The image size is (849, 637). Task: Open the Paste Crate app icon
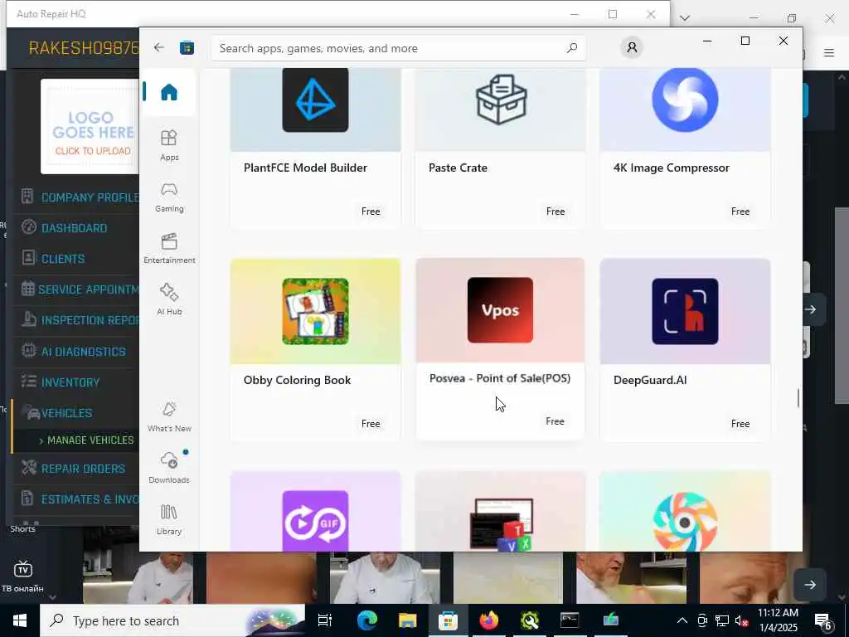(501, 100)
